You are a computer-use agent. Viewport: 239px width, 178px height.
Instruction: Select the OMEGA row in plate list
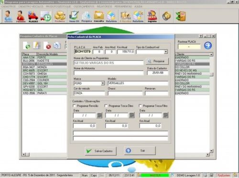(x=44, y=74)
